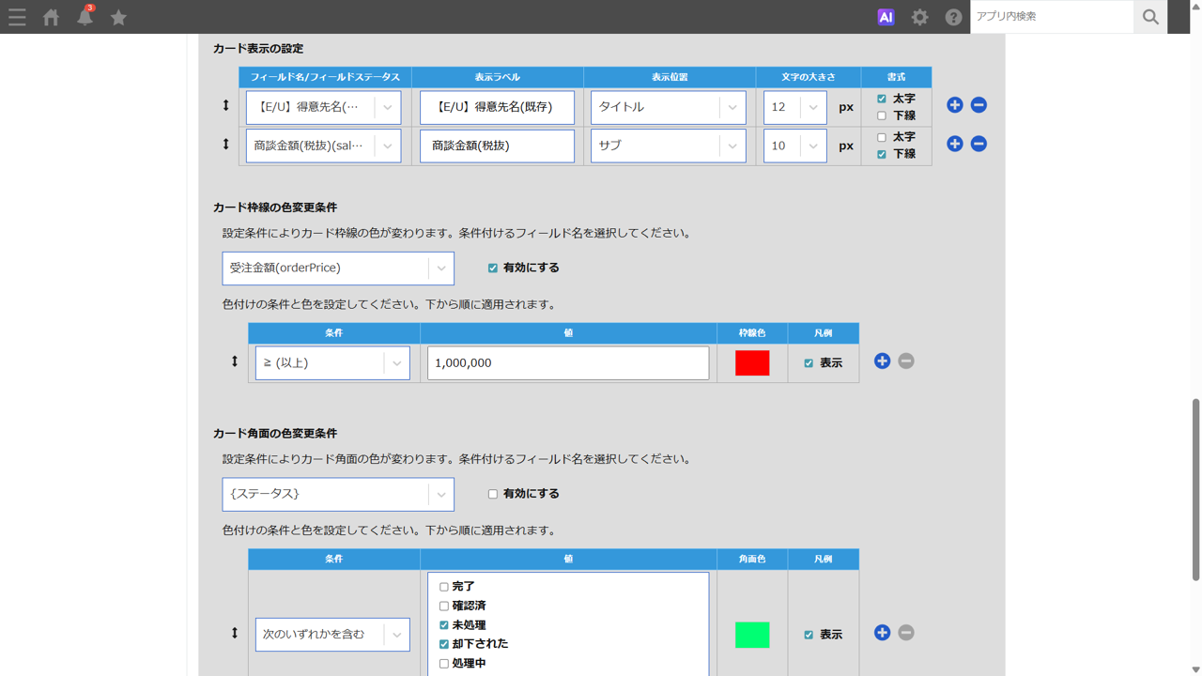Check the 完了 status option

[x=444, y=587]
